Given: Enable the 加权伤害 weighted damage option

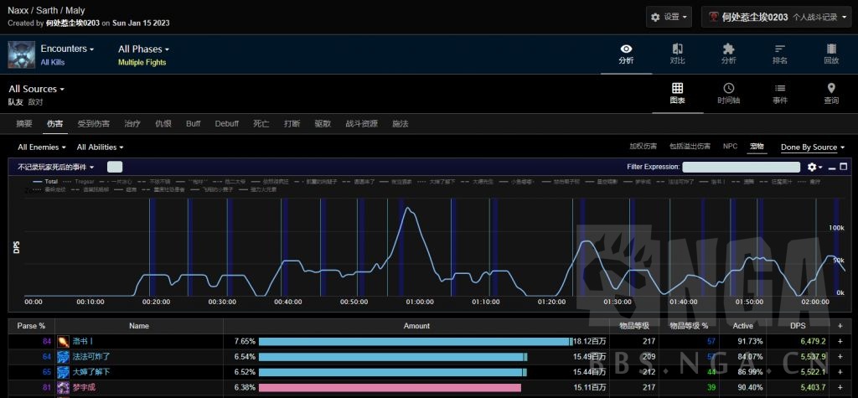Looking at the screenshot, I should click(643, 147).
